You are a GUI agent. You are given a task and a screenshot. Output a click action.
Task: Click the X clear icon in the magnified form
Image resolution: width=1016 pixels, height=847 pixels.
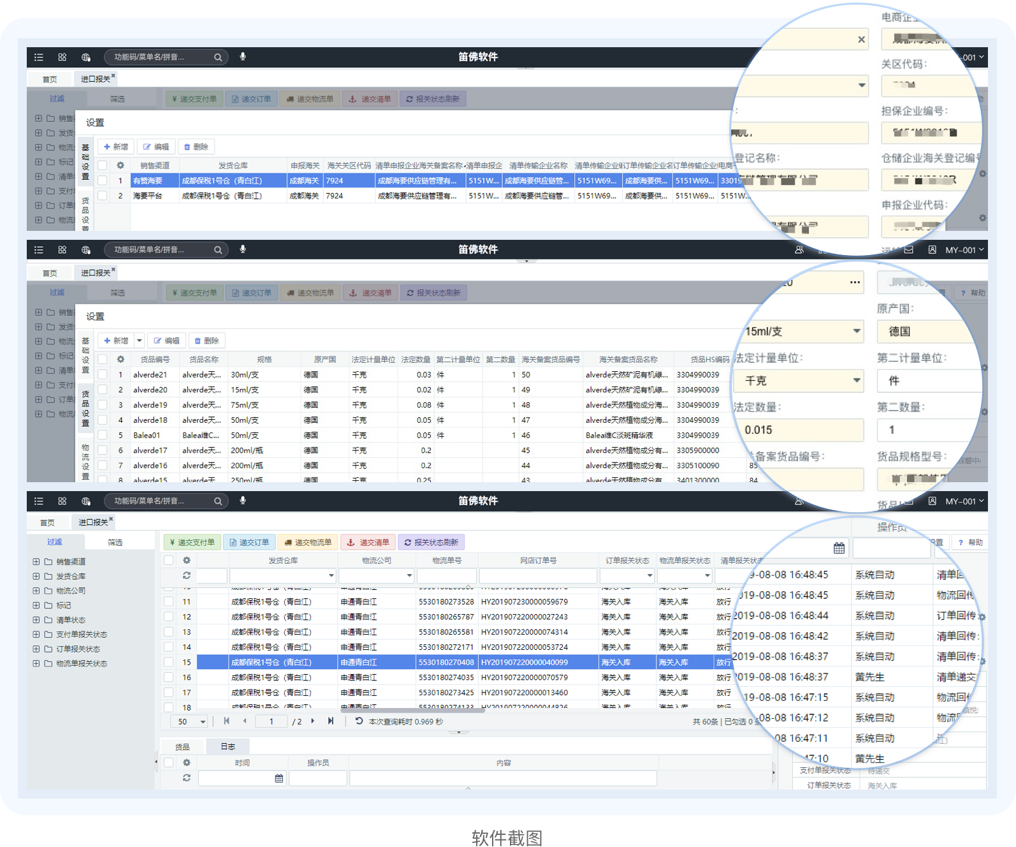[861, 40]
